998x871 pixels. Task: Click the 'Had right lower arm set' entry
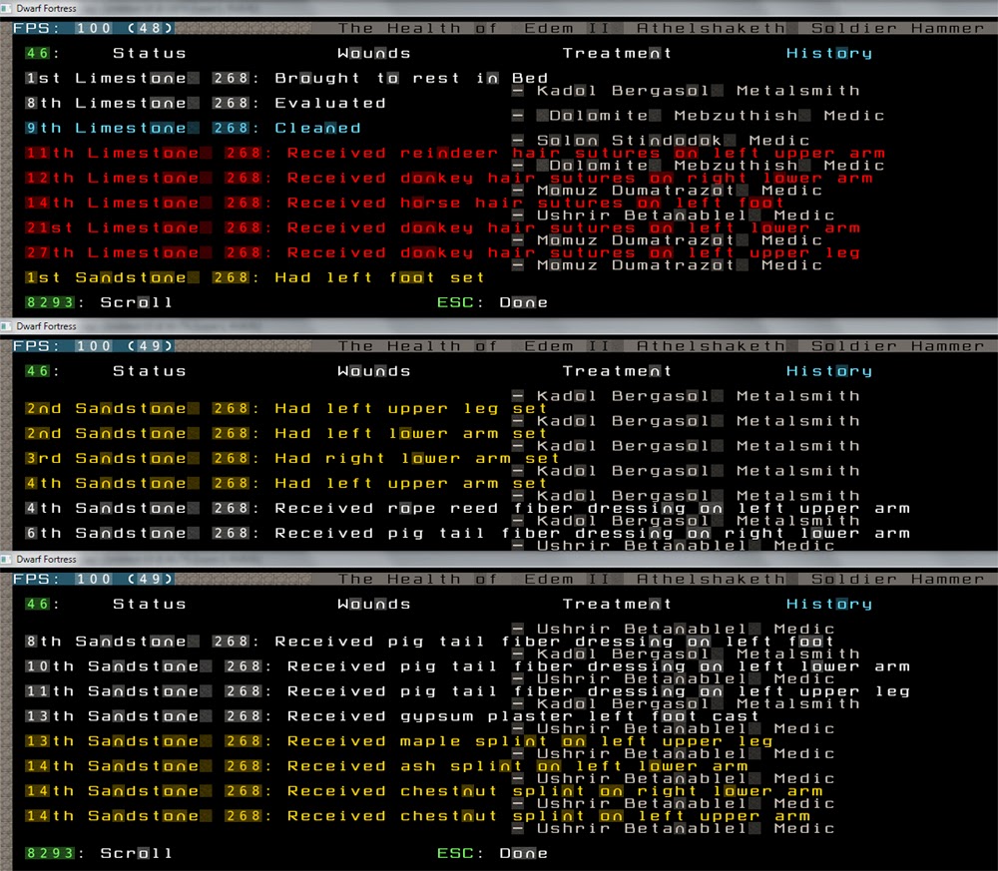tap(292, 458)
